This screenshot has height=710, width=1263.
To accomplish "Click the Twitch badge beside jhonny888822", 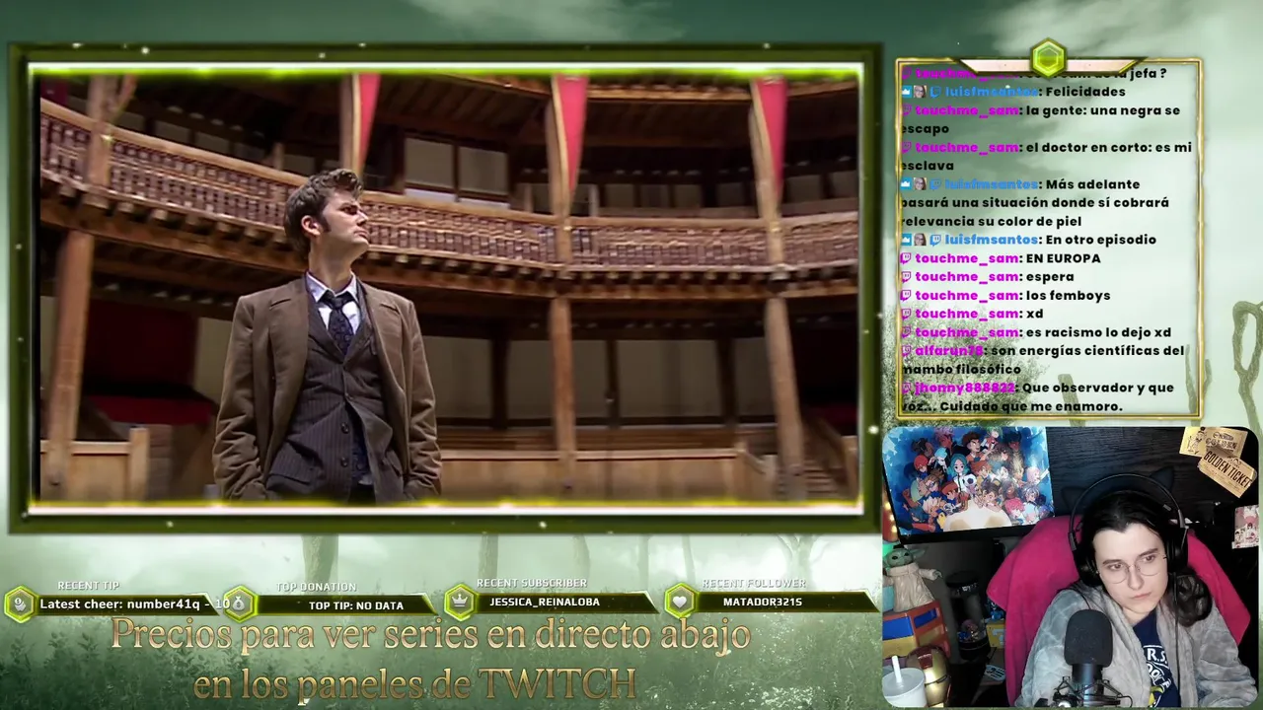I will pos(907,388).
